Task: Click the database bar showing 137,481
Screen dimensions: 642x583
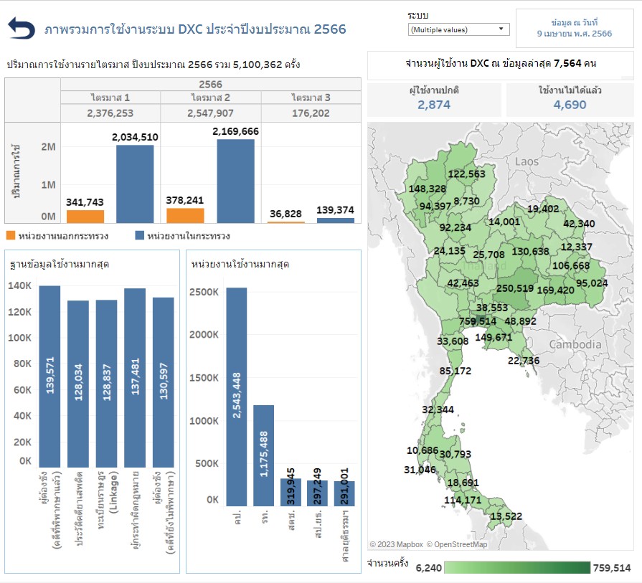Action: [x=135, y=378]
